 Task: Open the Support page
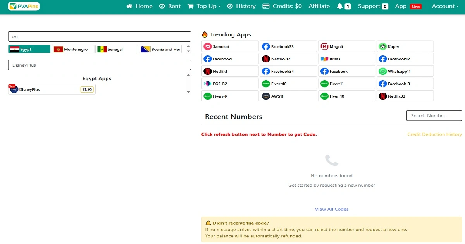373,6
